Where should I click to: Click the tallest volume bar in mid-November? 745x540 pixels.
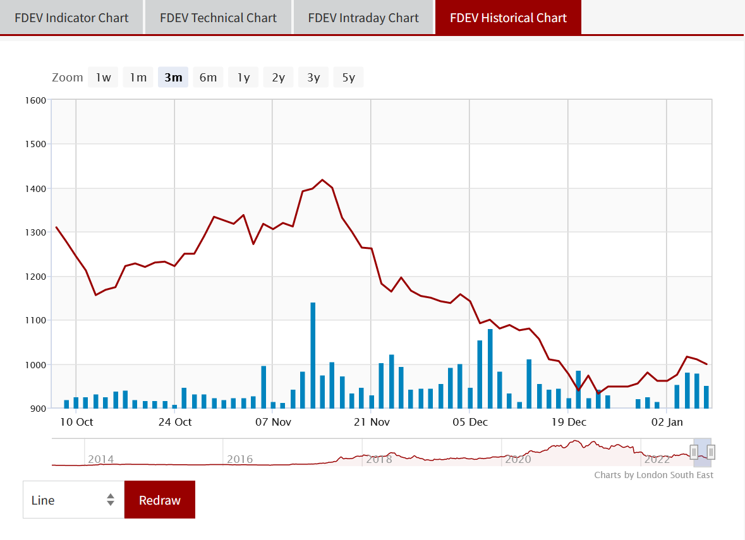point(313,355)
